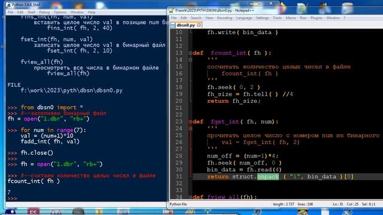Open the ? help menu in Notepad++
Viewport: 383px width, 215px height.
tap(345, 18)
